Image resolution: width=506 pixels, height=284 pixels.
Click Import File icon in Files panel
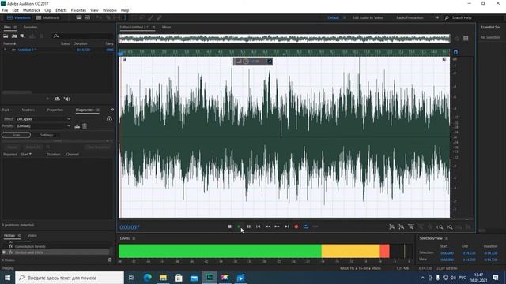click(14, 35)
